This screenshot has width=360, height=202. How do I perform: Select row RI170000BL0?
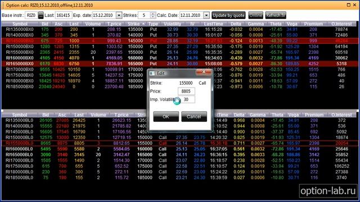point(179,160)
